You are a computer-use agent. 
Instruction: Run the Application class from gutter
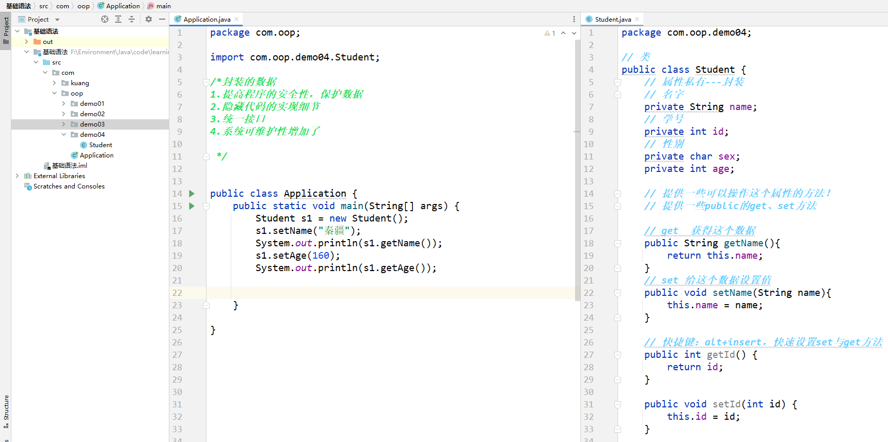point(192,194)
